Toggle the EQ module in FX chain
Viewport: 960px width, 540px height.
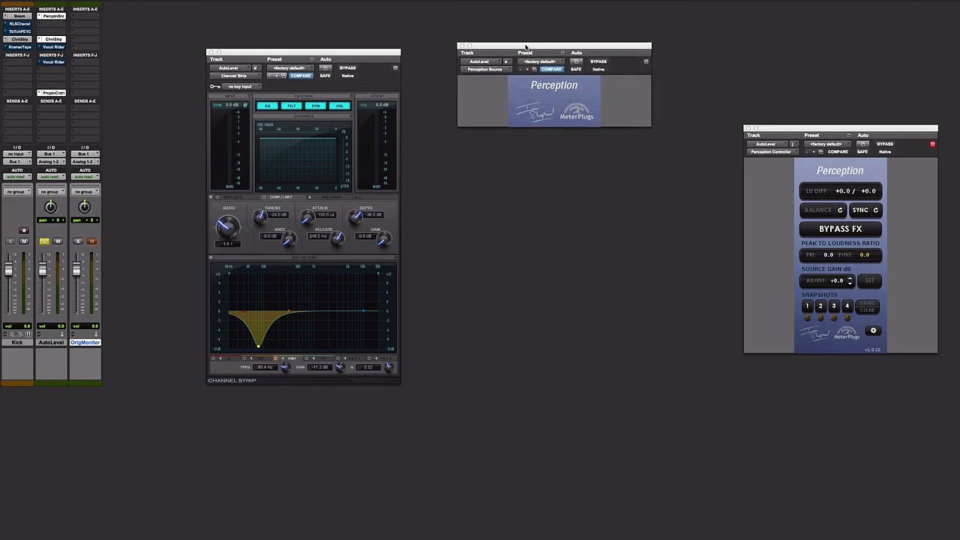coord(268,106)
